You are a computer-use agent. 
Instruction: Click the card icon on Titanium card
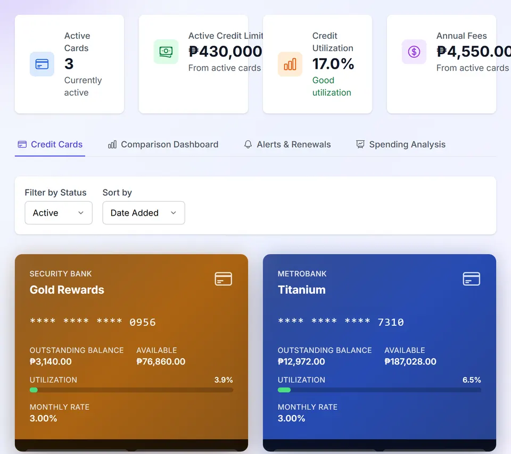coord(471,279)
